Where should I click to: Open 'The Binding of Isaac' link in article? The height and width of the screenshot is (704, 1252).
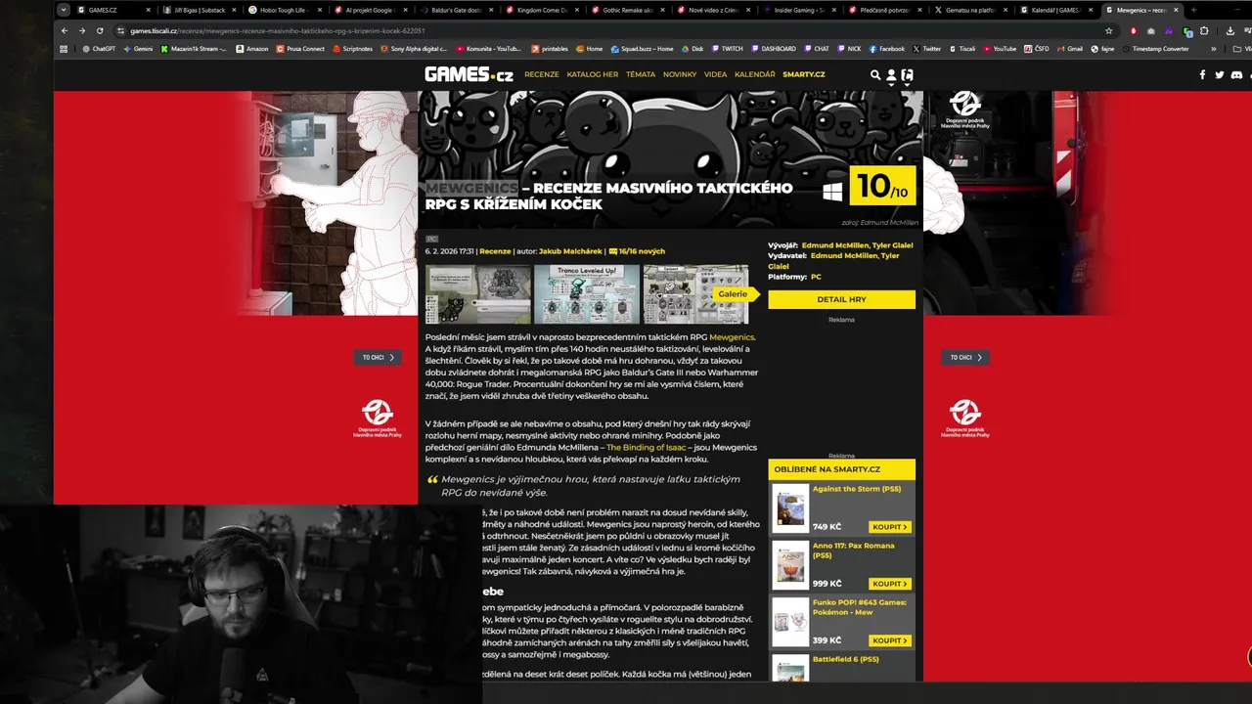(647, 447)
